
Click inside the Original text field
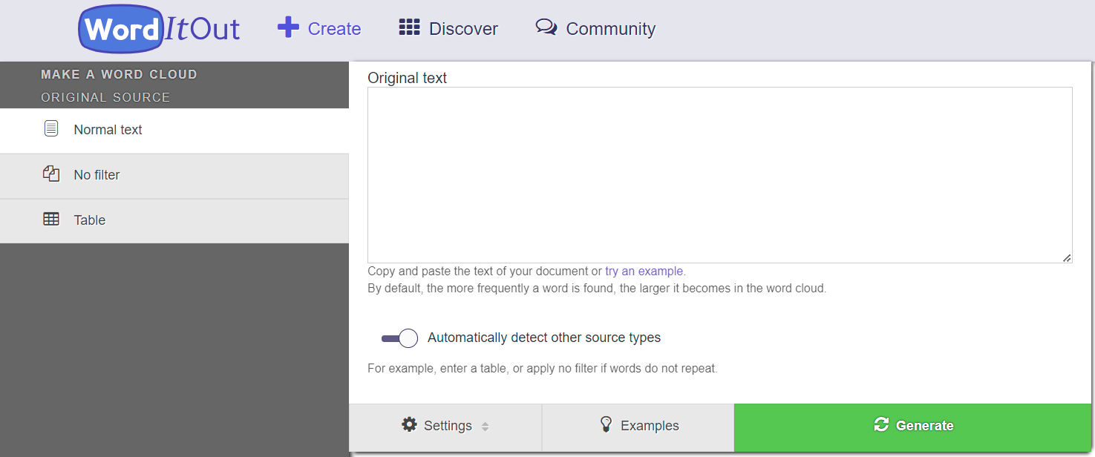click(x=719, y=174)
